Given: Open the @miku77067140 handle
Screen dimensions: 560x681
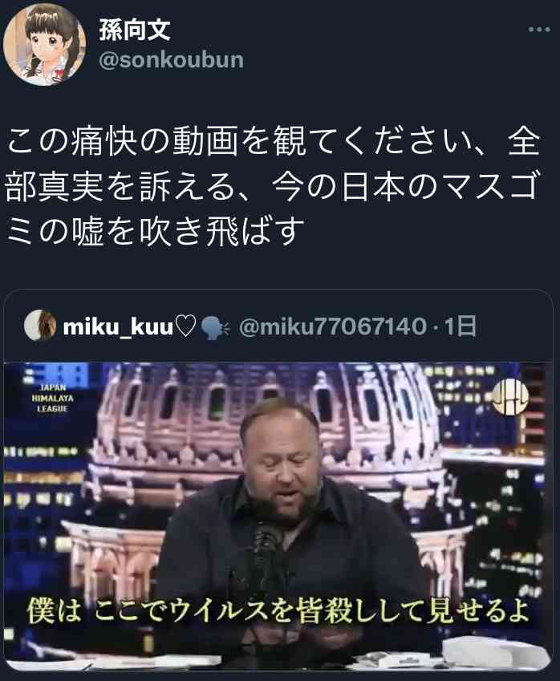Looking at the screenshot, I should coord(333,326).
